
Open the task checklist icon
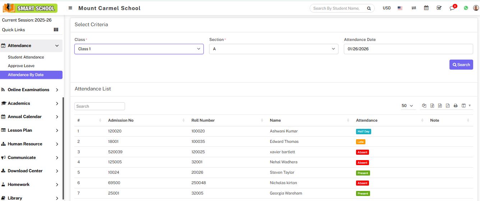[x=439, y=8]
